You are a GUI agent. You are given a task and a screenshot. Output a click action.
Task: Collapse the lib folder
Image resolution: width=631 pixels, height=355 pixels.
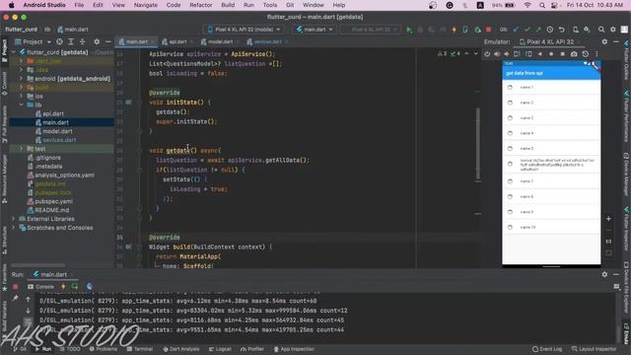22,106
